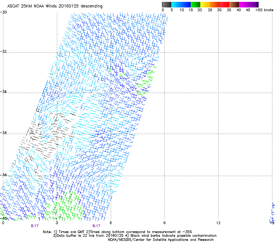Click the longitude 9 axis label
The image size is (275, 242).
(x=164, y=223)
